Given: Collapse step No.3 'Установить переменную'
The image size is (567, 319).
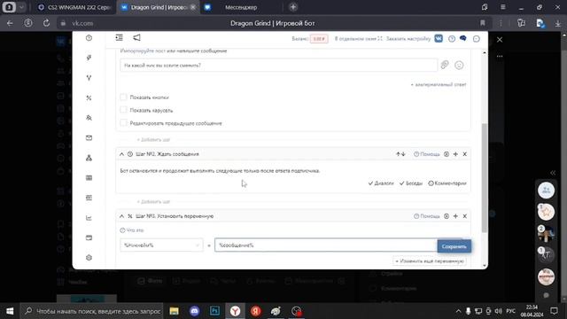Looking at the screenshot, I should pyautogui.click(x=121, y=216).
